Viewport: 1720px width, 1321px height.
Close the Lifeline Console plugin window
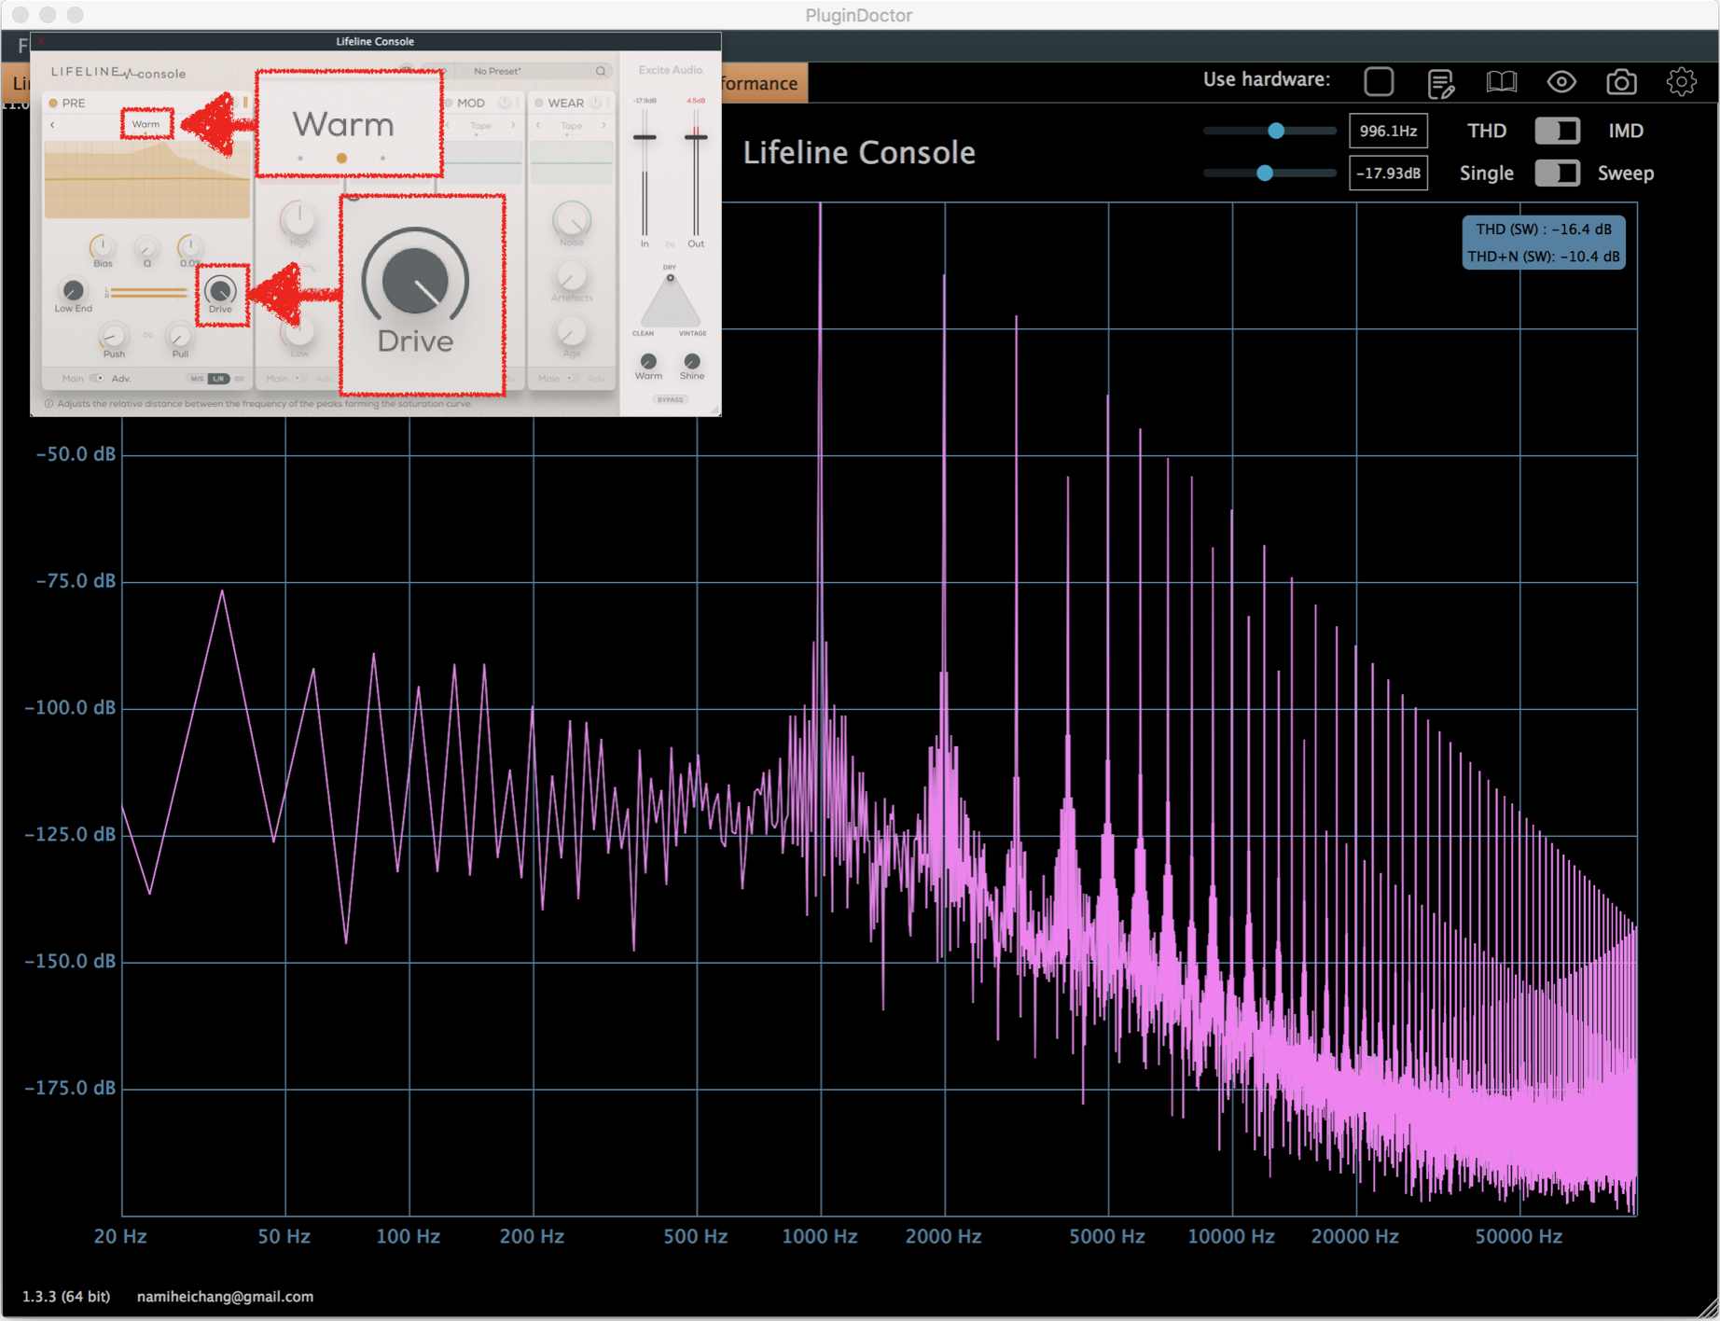tap(41, 41)
